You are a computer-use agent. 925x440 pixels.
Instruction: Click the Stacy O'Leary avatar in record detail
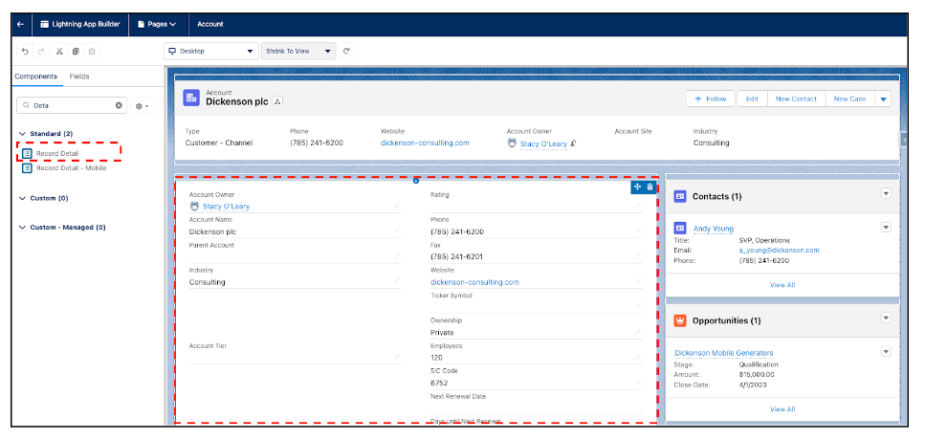194,206
